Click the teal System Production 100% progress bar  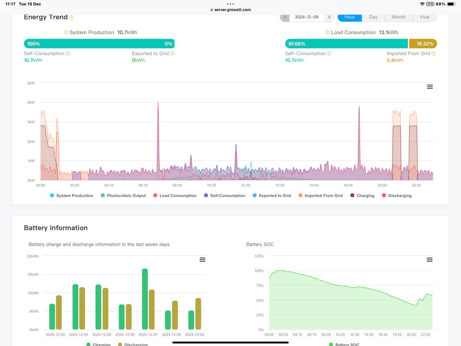[99, 44]
